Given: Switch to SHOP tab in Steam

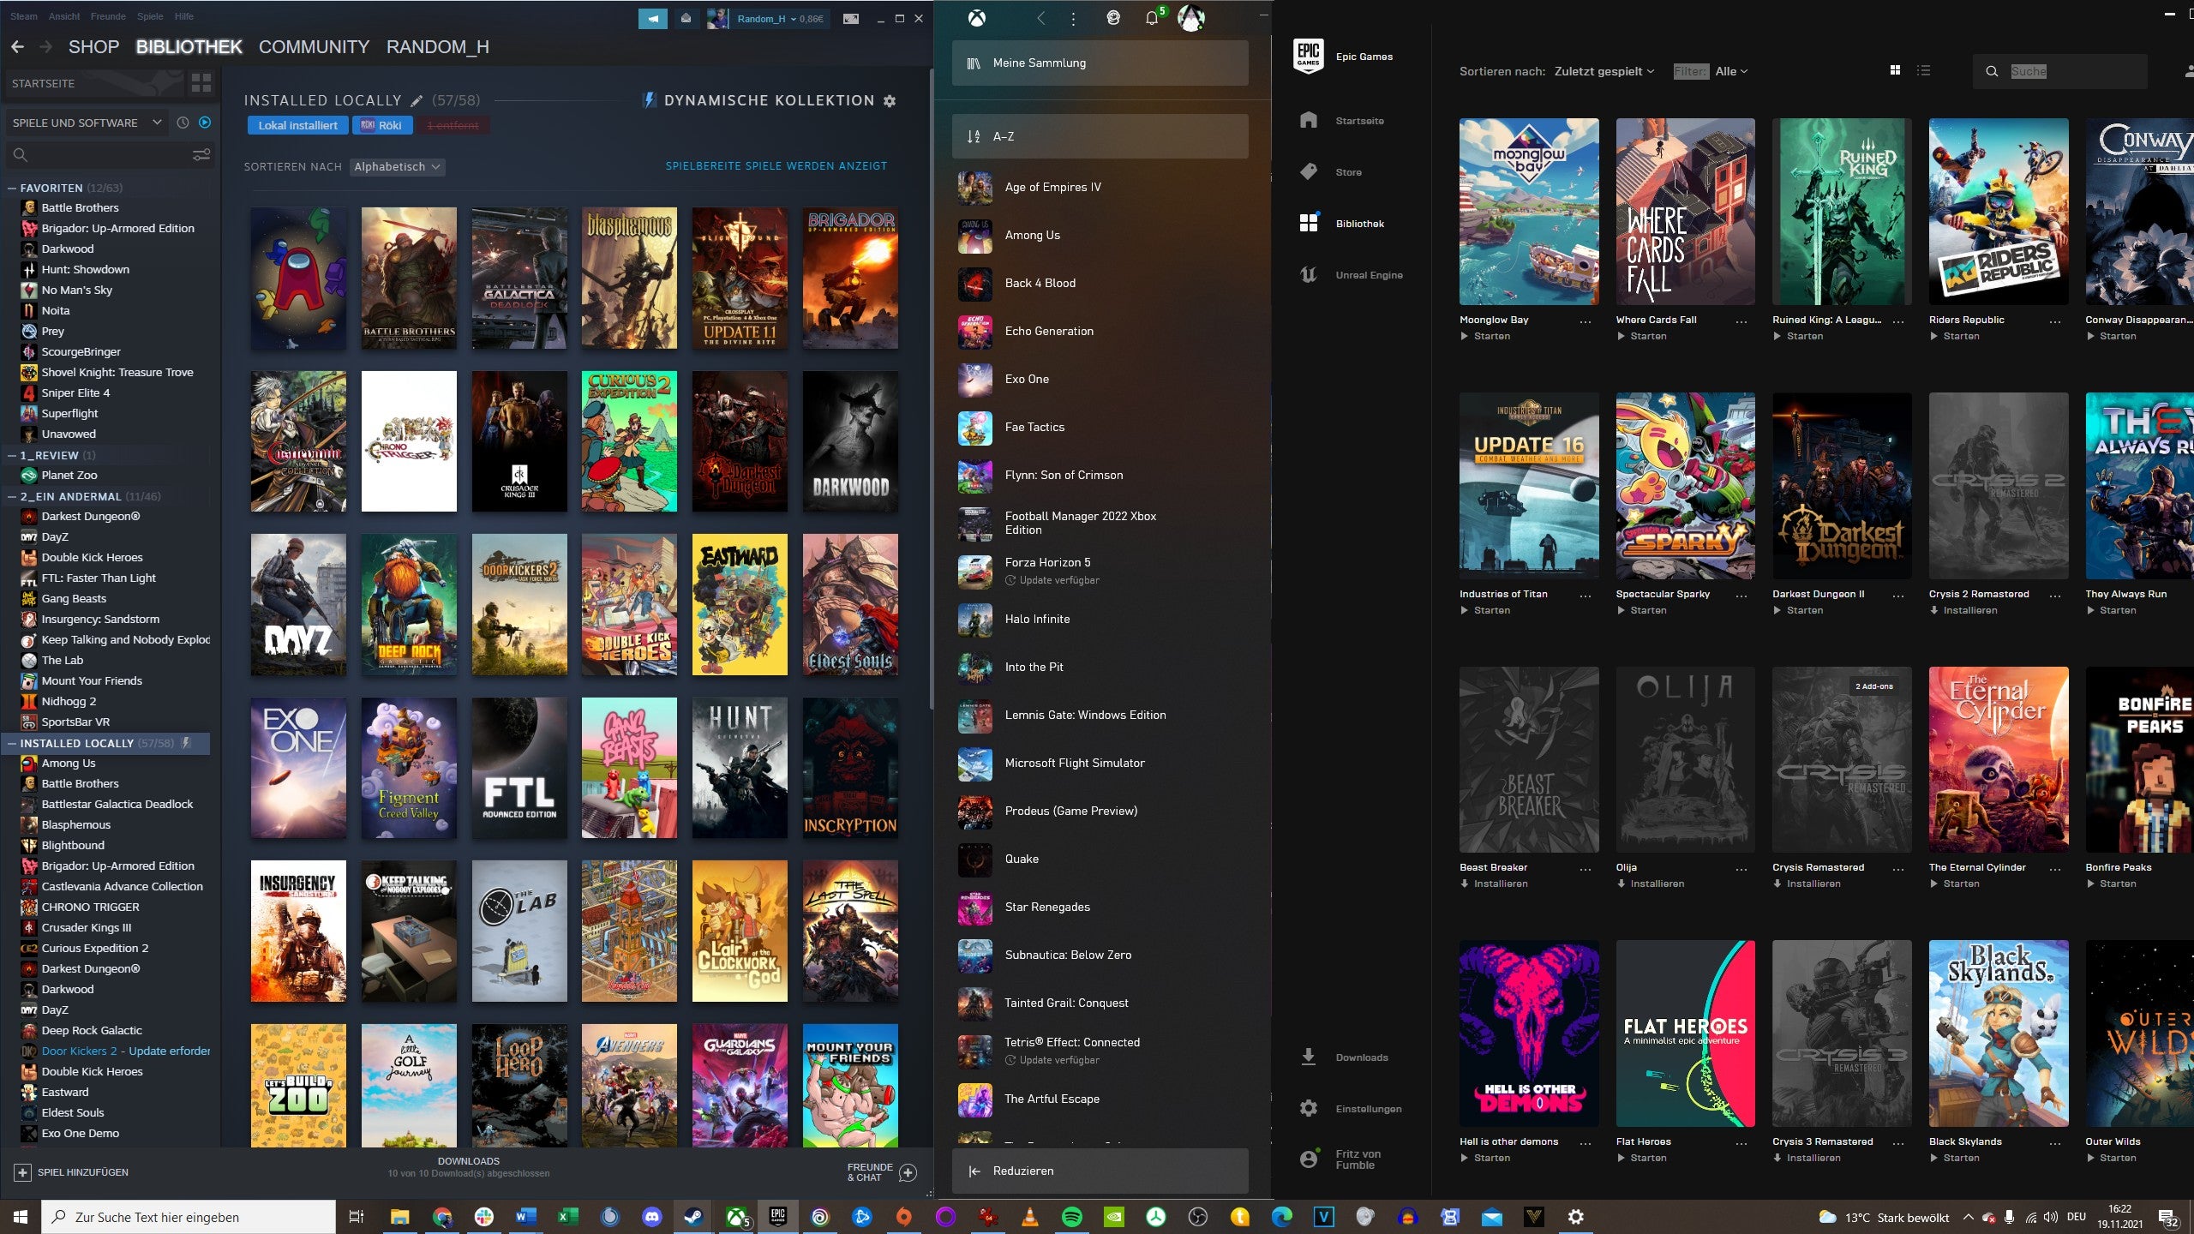Looking at the screenshot, I should click(93, 47).
